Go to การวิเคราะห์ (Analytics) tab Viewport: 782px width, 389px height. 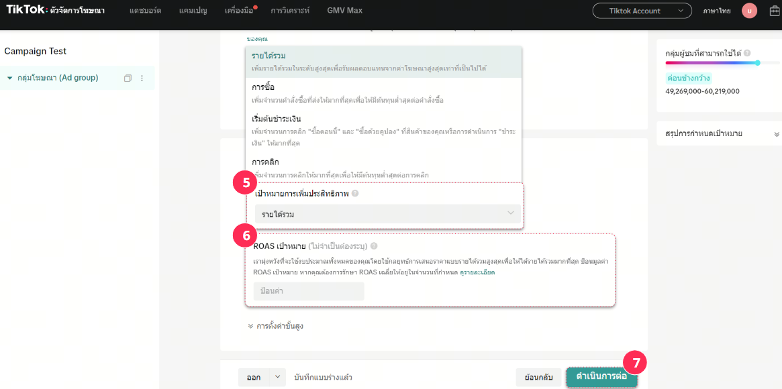(x=290, y=11)
